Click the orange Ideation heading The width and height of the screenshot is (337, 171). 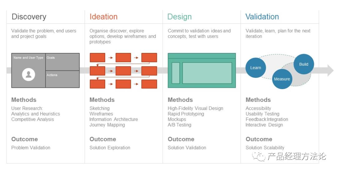103,17
